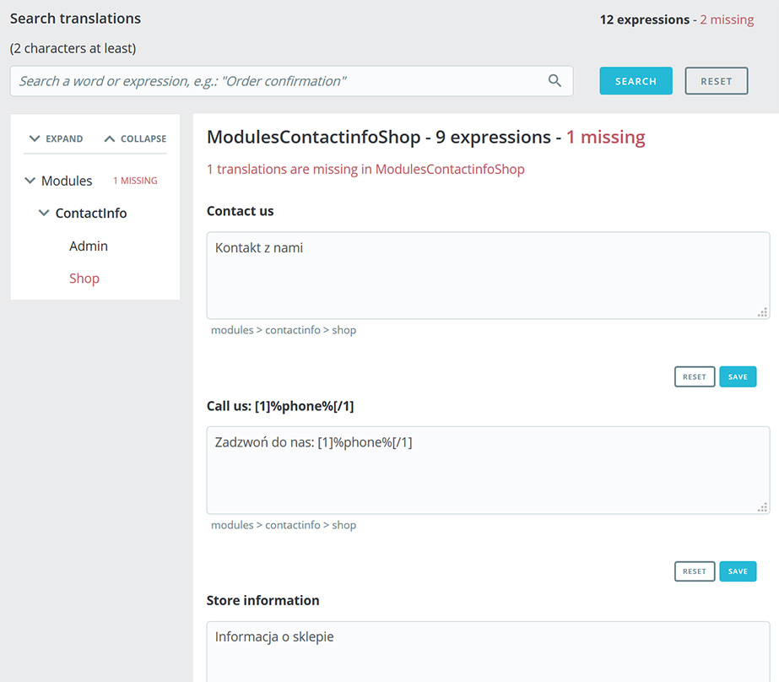The height and width of the screenshot is (682, 779).
Task: Reset the Call us phone translation
Action: 695,571
